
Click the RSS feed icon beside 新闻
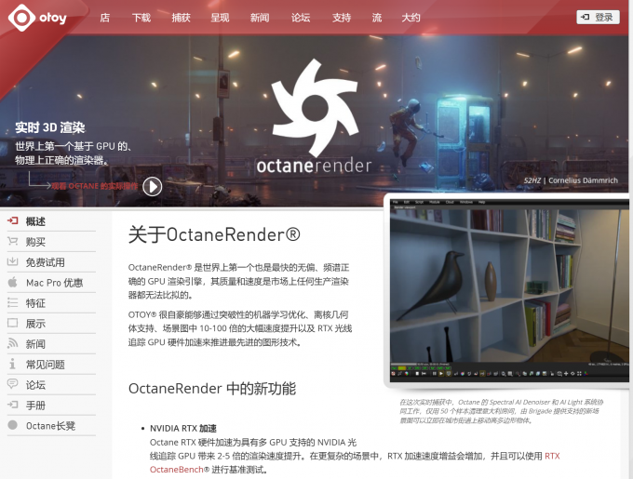click(12, 343)
